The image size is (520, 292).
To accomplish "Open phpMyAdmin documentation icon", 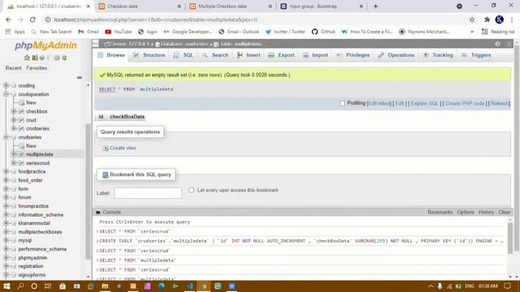I will (42, 58).
